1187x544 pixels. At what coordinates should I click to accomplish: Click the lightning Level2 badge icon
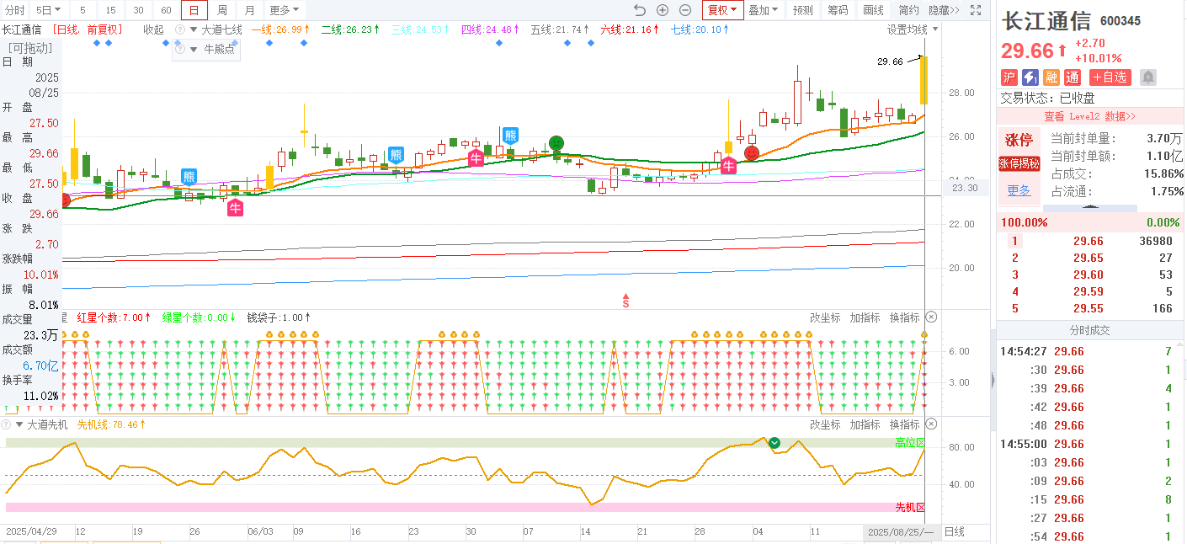(x=1030, y=77)
